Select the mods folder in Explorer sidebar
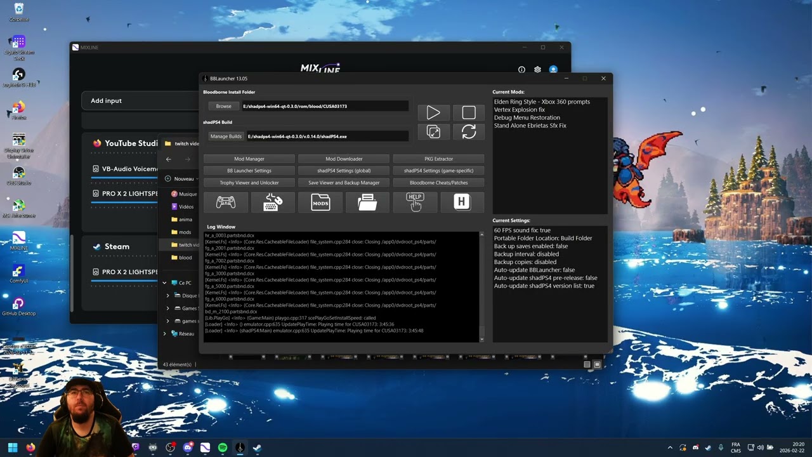 (181, 232)
